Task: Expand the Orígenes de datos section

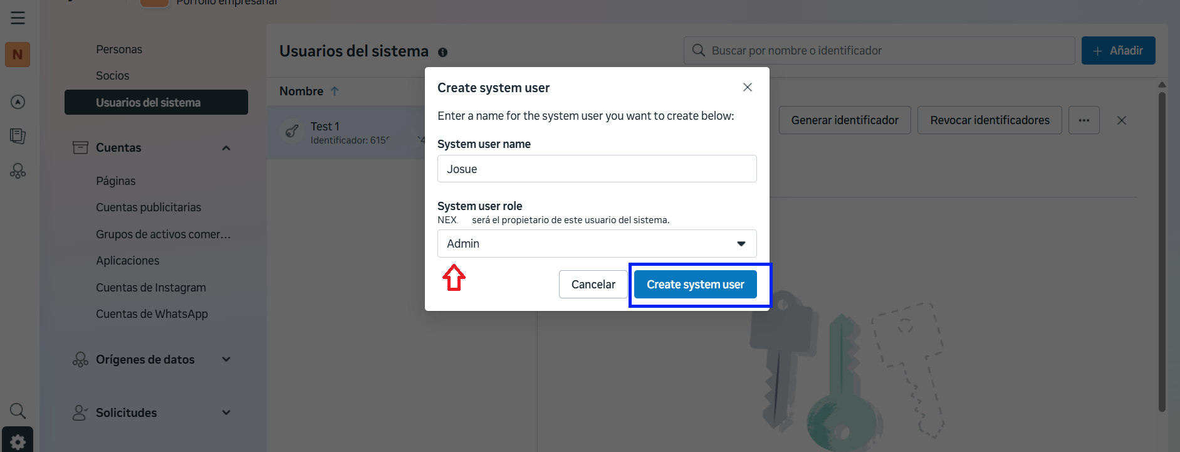Action: click(x=226, y=359)
